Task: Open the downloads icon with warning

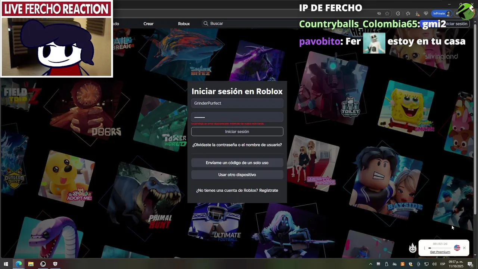Action: click(x=417, y=13)
